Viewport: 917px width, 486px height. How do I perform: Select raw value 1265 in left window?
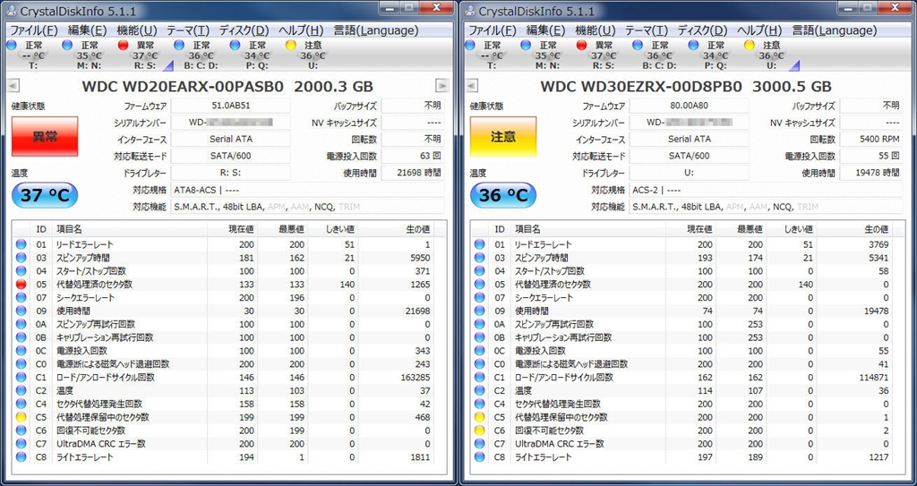tap(420, 285)
